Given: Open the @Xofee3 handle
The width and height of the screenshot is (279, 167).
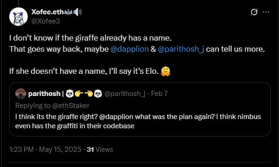Looking at the screenshot, I should pos(46,21).
